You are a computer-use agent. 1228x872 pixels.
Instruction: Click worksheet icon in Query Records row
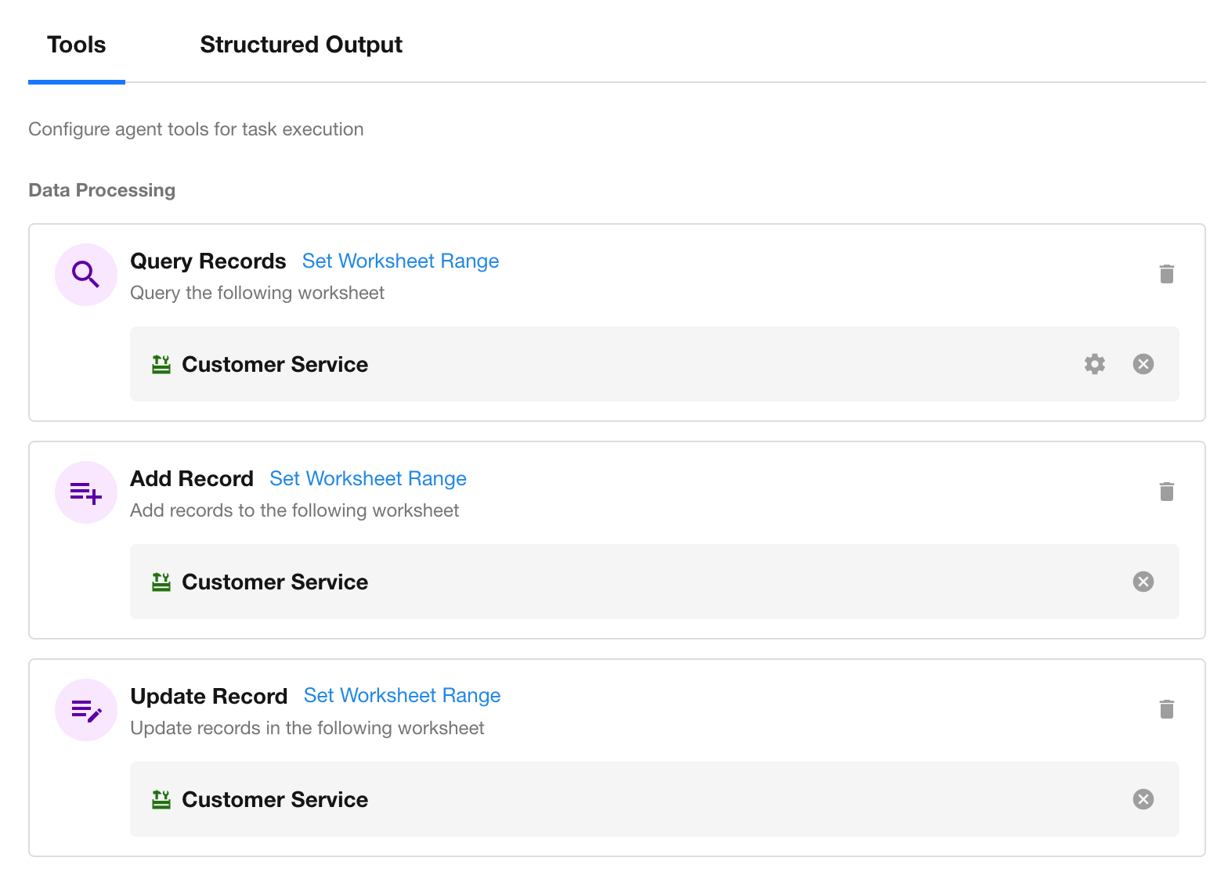[161, 364]
